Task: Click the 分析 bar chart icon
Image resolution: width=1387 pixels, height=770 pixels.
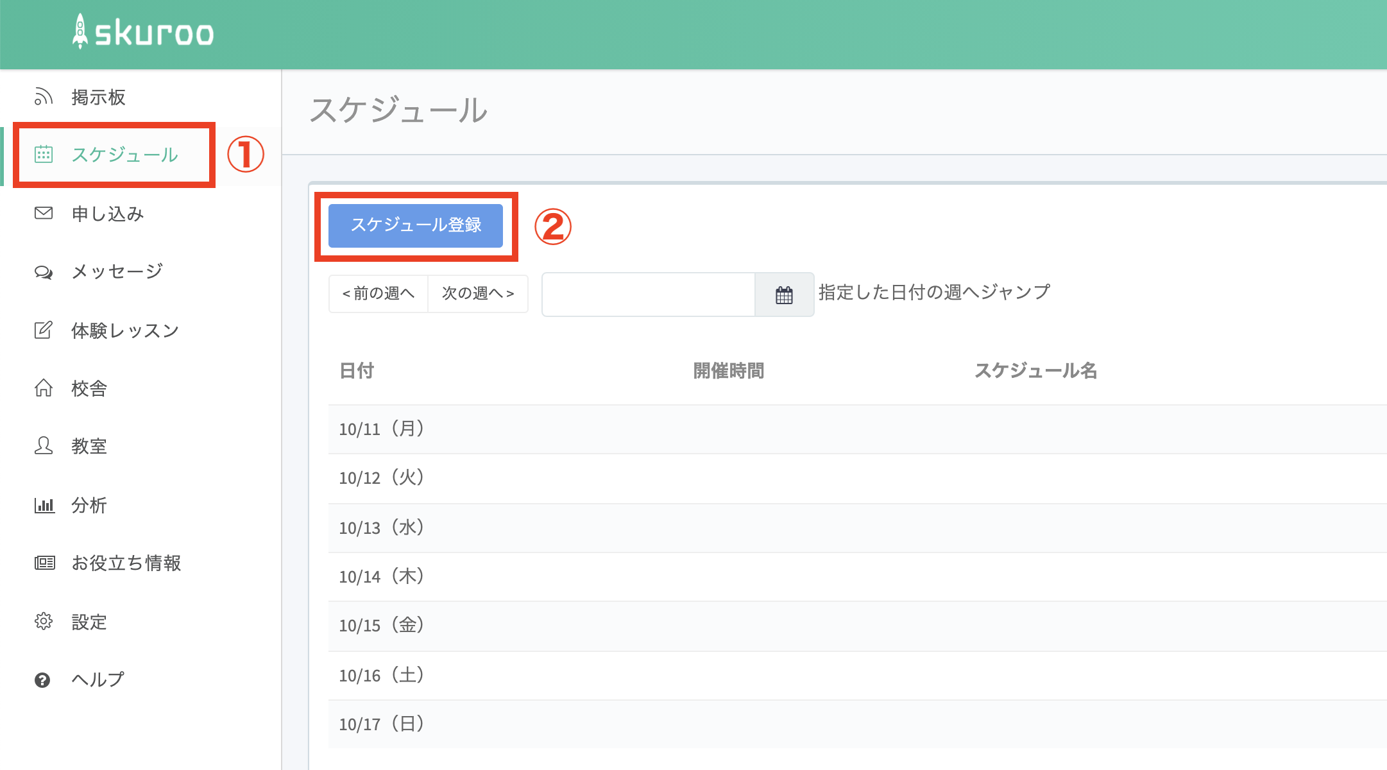Action: 44,505
